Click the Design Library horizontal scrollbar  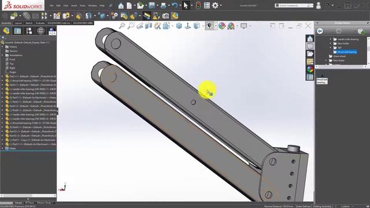pyautogui.click(x=342, y=66)
